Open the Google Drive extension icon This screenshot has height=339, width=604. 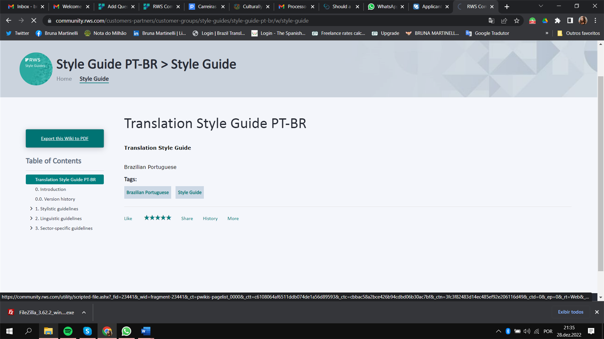(x=545, y=20)
